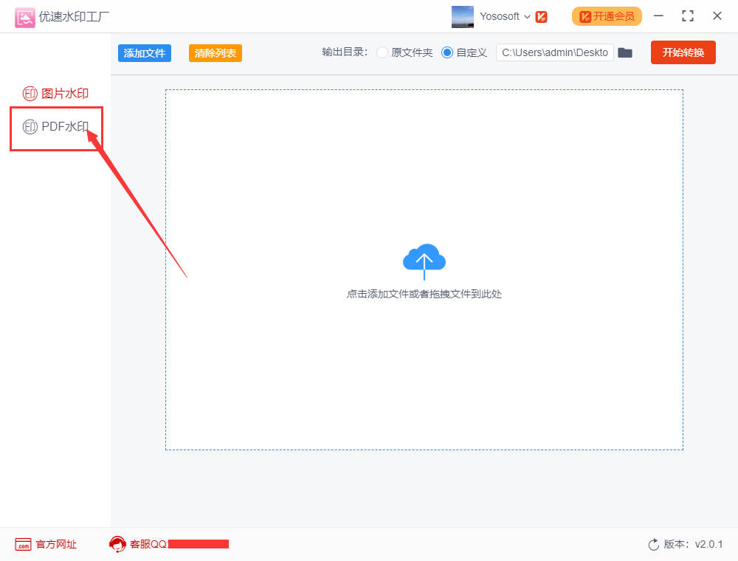Select the 原文件夹 output radio button
Viewport: 738px width, 561px height.
point(382,52)
